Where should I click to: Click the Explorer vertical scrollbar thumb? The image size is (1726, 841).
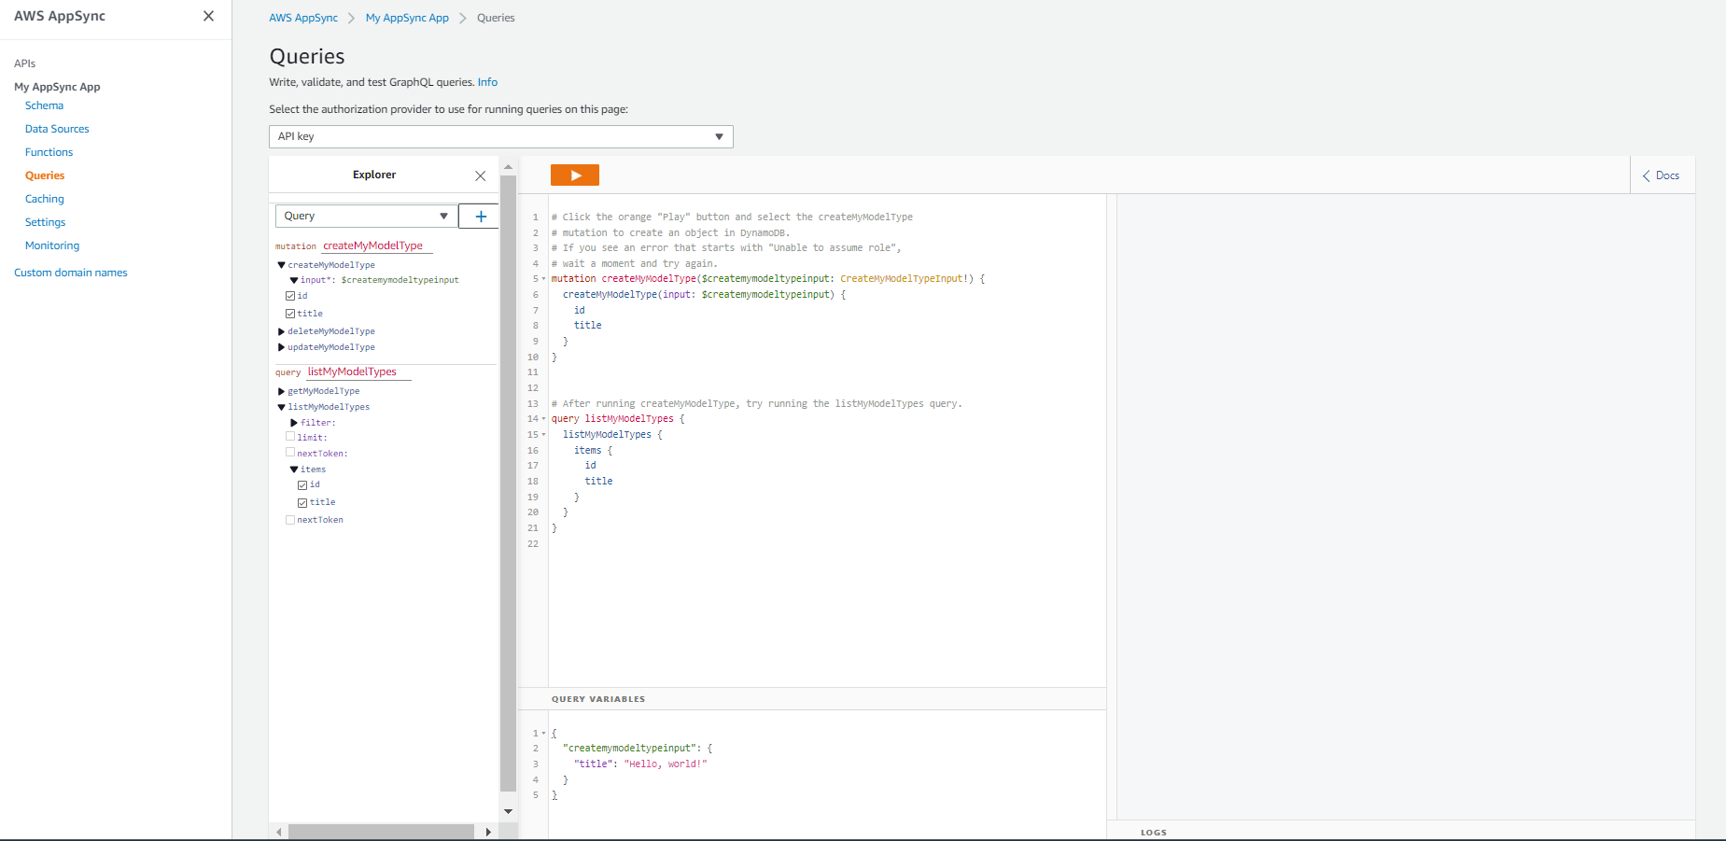(508, 484)
